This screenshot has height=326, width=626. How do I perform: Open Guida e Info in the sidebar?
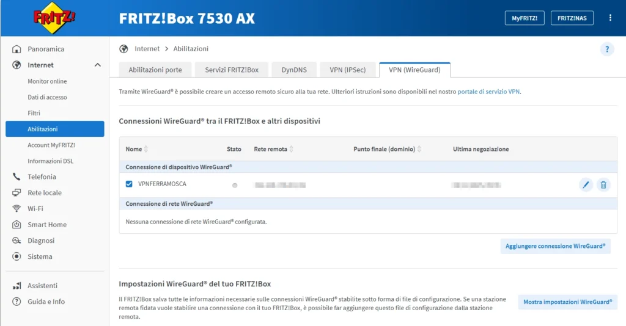click(x=46, y=302)
